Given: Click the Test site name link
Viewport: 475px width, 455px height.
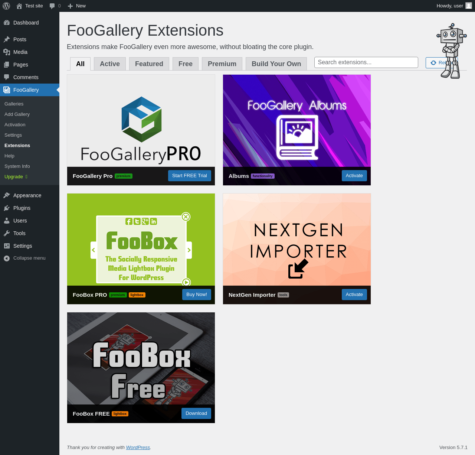Looking at the screenshot, I should pyautogui.click(x=34, y=6).
